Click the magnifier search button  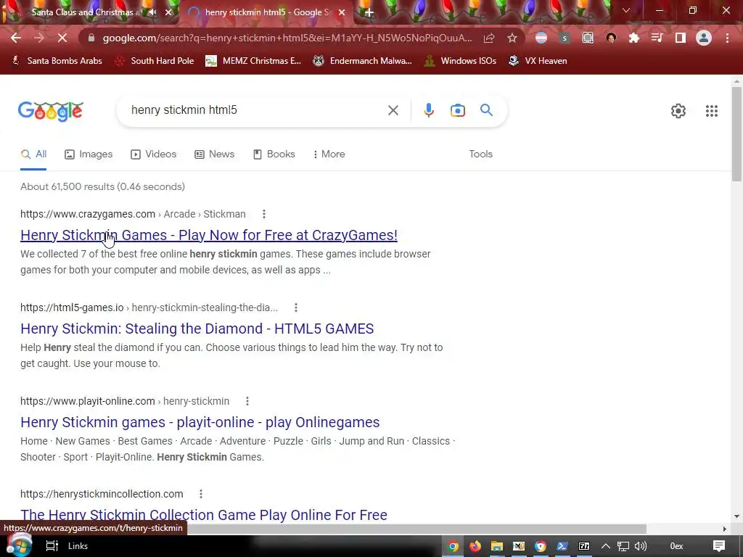(486, 110)
